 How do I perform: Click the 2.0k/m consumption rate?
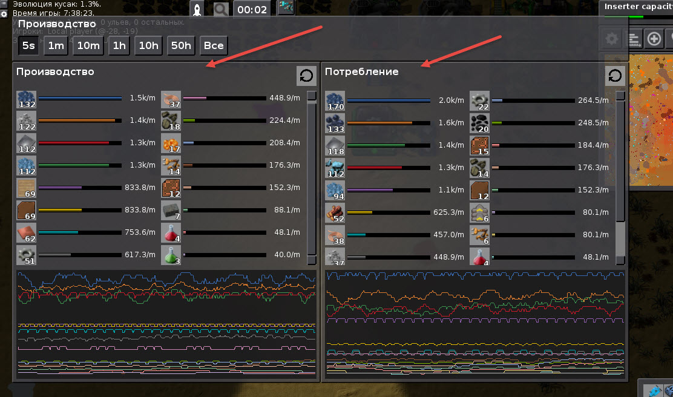tap(451, 100)
